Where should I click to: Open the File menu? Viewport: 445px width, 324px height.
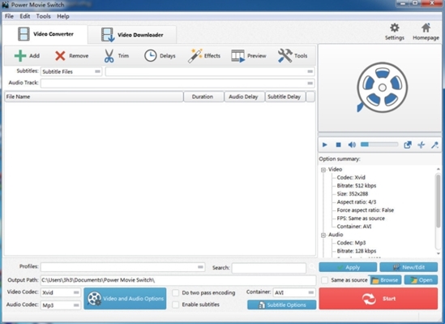pyautogui.click(x=9, y=16)
